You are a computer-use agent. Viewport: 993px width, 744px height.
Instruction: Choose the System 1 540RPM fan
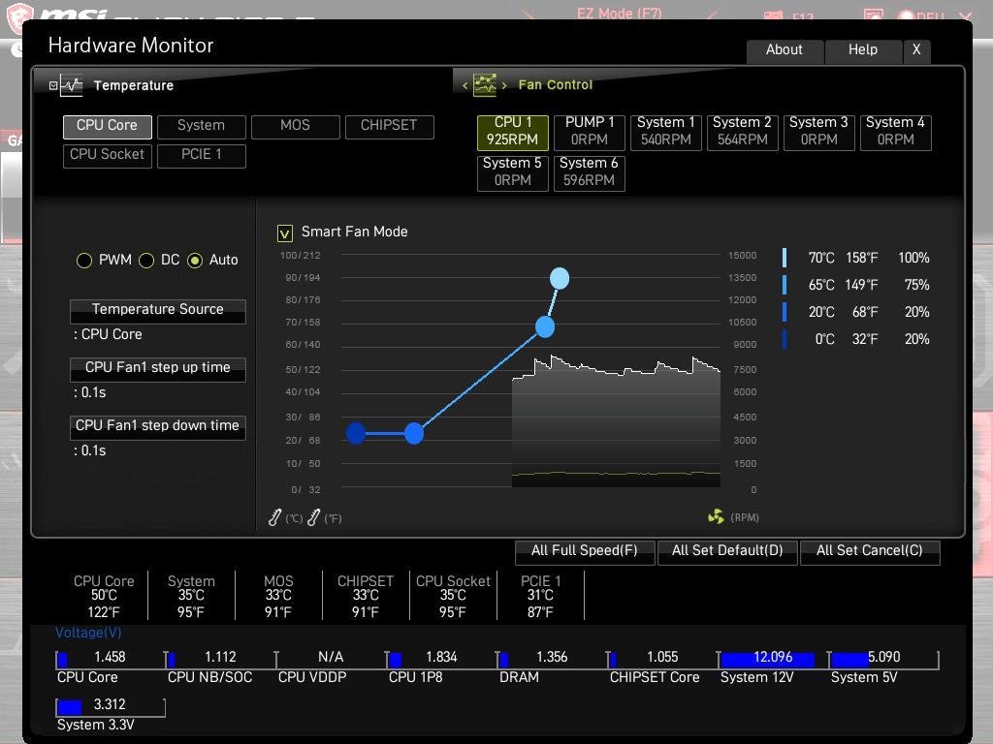(666, 132)
